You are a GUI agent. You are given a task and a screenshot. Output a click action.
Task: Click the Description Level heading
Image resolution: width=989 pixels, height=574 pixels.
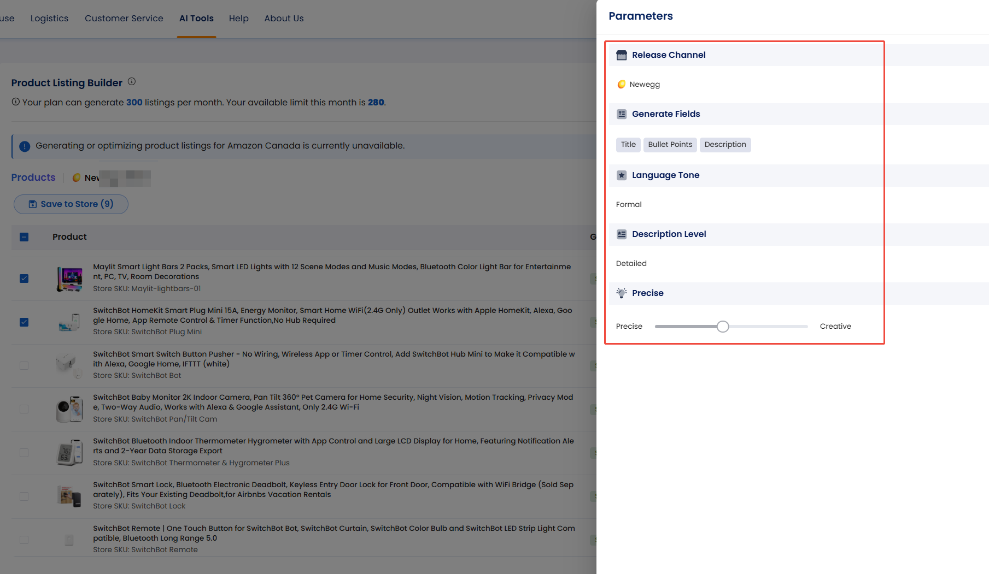[669, 234]
